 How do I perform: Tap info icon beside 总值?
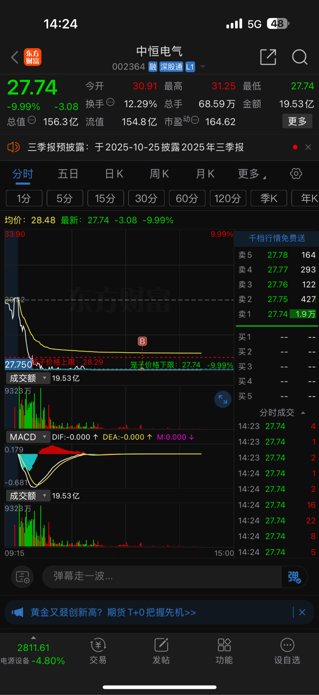tap(32, 120)
